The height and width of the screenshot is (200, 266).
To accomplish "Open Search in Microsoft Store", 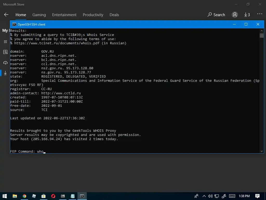I will (216, 15).
